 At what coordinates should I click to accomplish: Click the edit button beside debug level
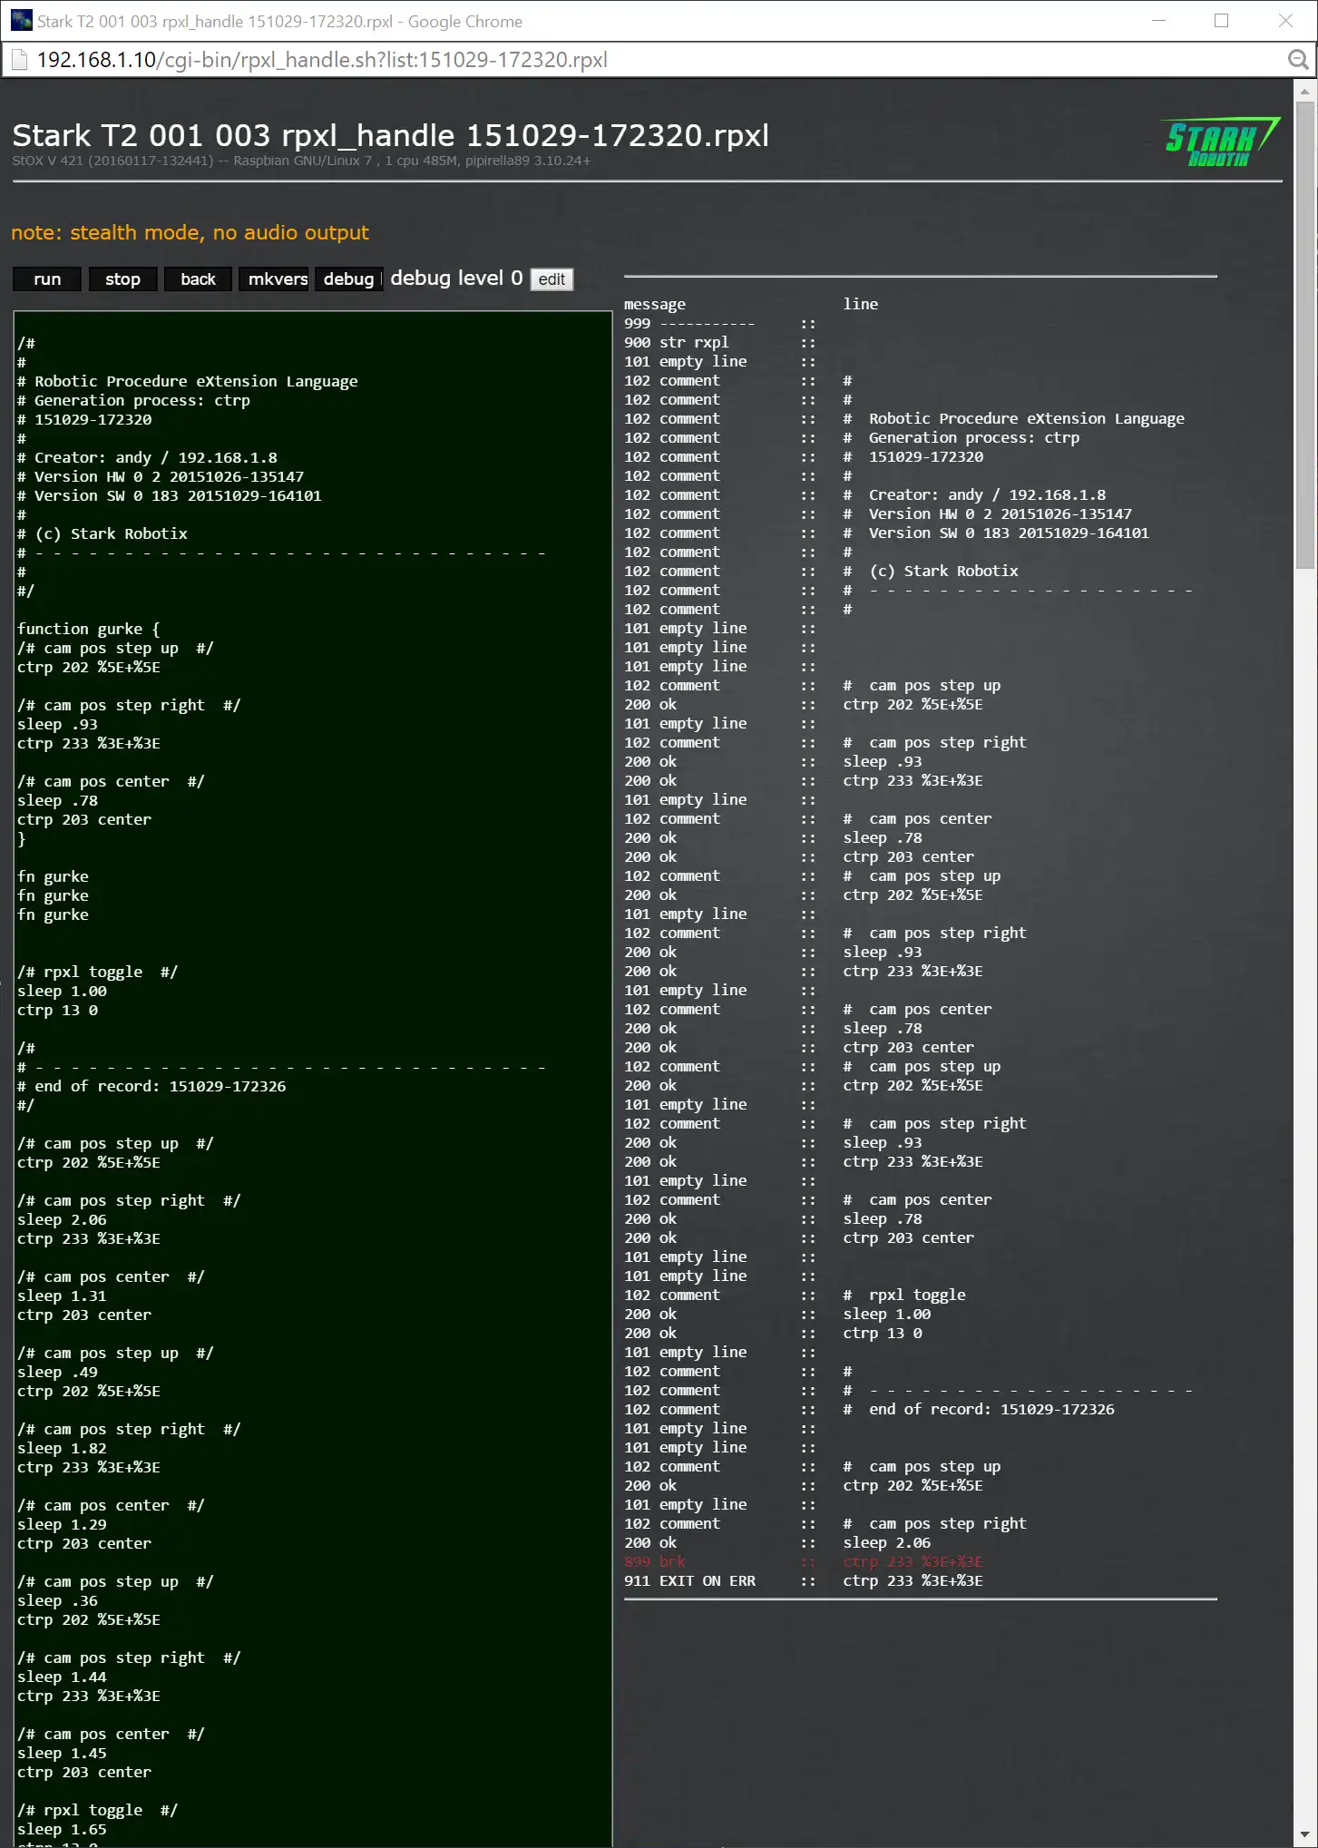point(552,279)
